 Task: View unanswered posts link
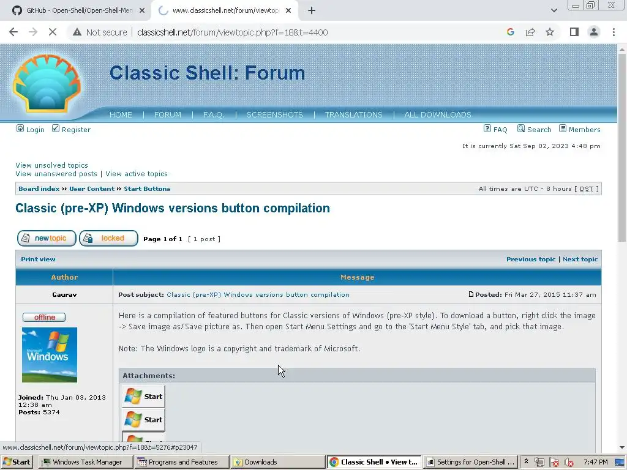tap(56, 174)
